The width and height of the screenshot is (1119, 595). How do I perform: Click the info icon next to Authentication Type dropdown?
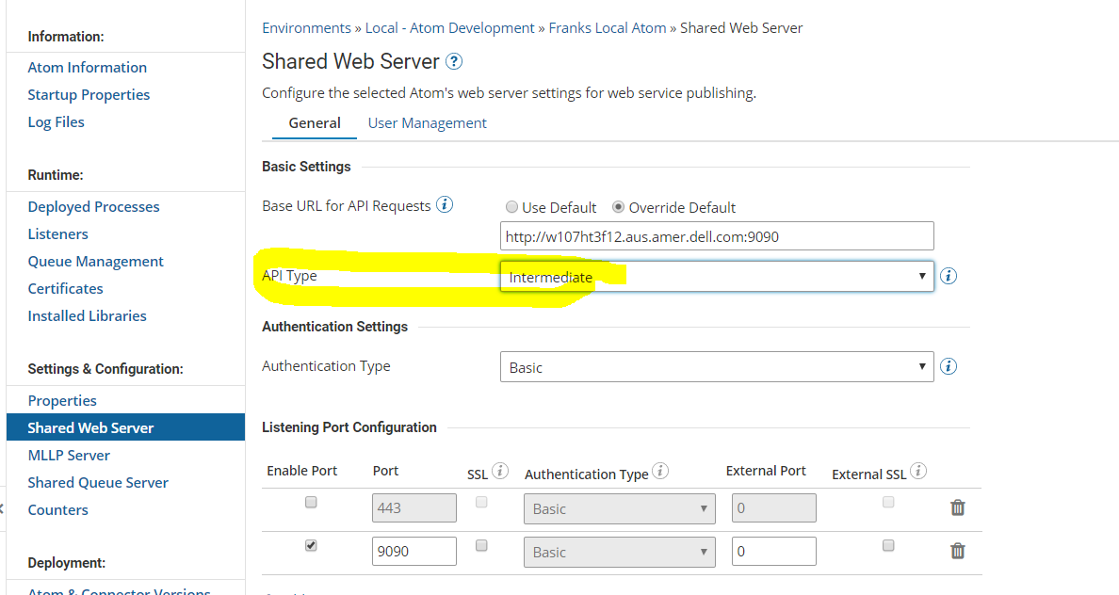pyautogui.click(x=948, y=366)
